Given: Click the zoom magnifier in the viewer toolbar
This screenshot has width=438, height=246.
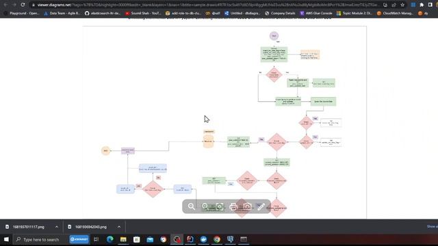Looking at the screenshot, I should 192,206.
